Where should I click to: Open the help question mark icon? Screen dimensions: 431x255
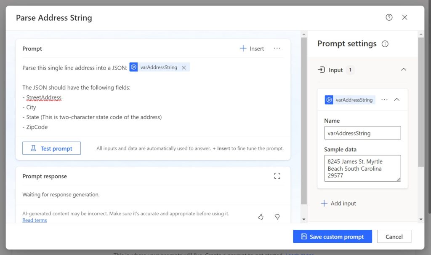pos(389,17)
